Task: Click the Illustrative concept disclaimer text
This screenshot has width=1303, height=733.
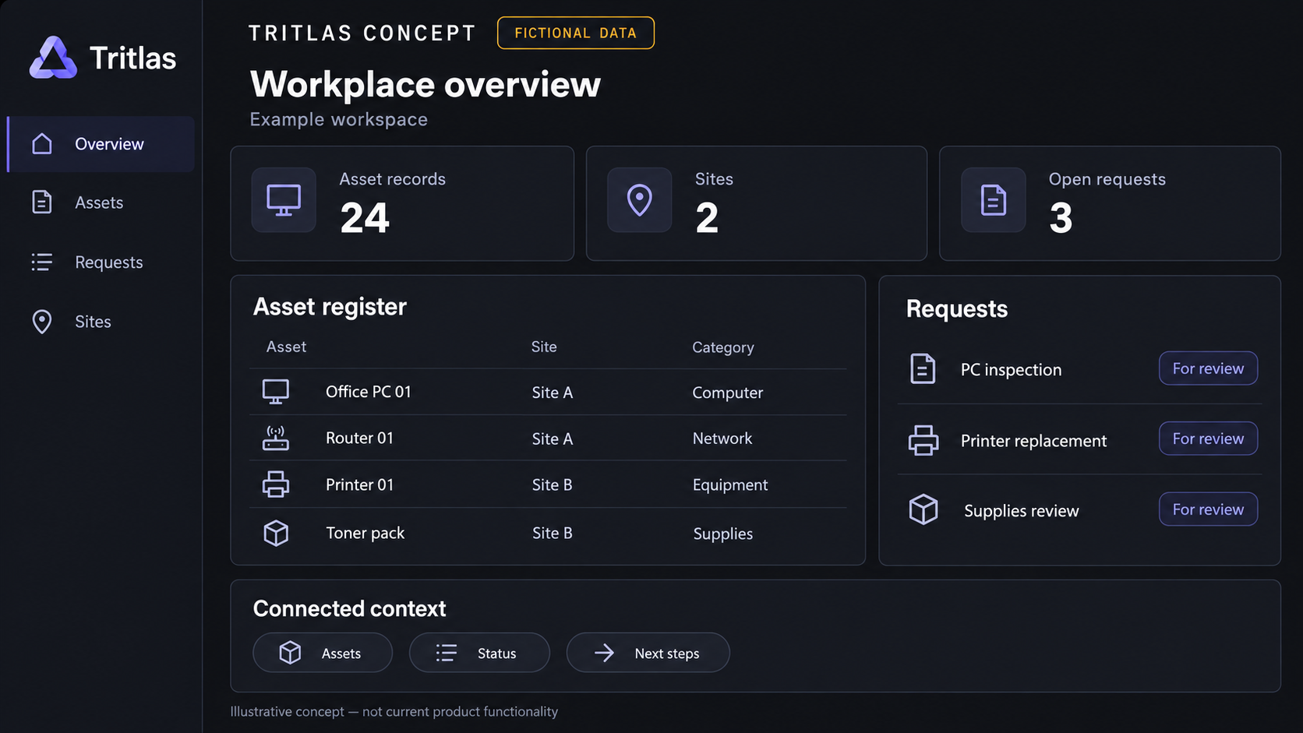Action: click(394, 711)
